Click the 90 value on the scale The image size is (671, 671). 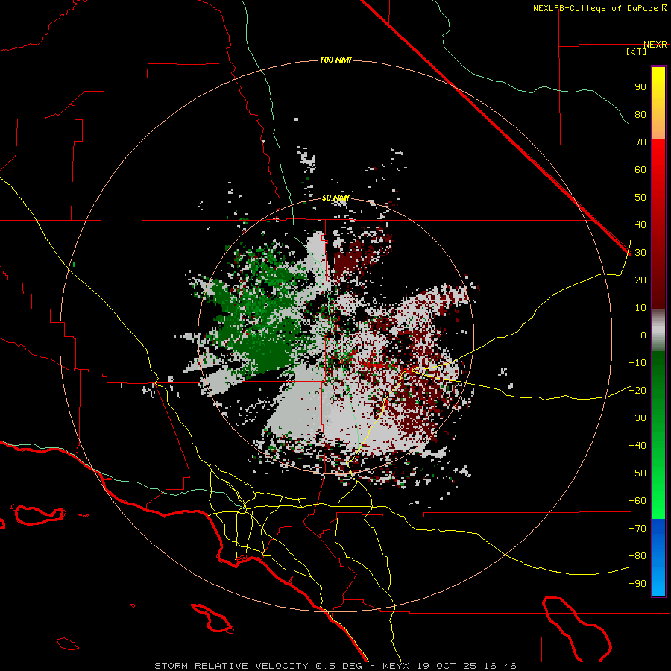click(x=640, y=87)
